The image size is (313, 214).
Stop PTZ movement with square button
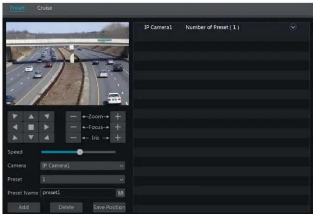pyautogui.click(x=31, y=127)
